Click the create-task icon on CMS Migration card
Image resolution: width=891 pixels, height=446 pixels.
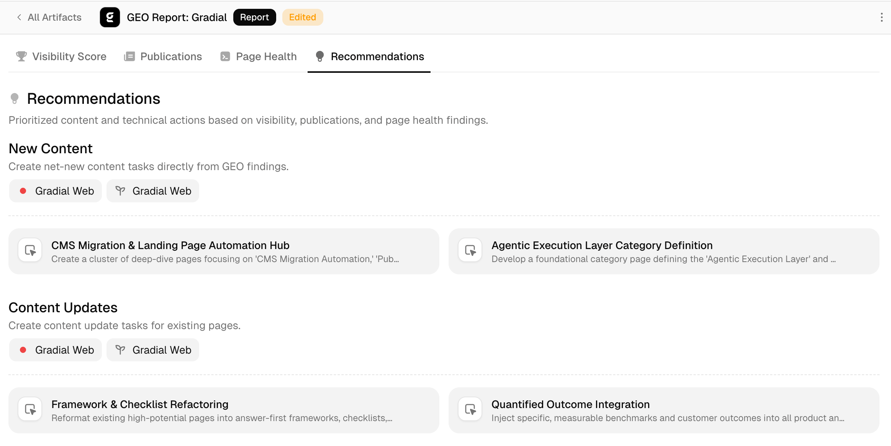(x=30, y=250)
